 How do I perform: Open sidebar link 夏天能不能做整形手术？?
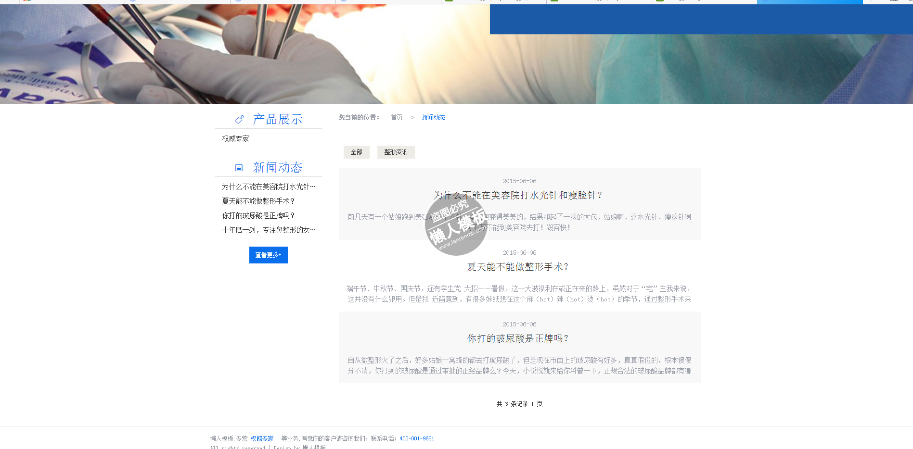pyautogui.click(x=258, y=201)
